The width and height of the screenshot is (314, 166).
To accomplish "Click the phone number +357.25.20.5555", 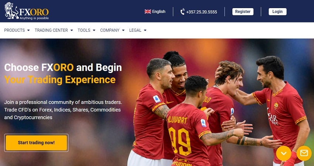I will (x=201, y=12).
